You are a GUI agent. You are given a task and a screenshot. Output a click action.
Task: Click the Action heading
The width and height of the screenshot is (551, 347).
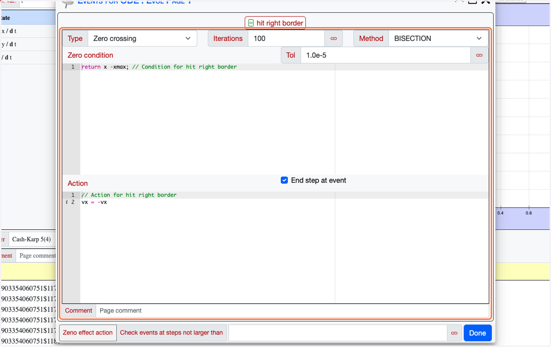tap(78, 183)
